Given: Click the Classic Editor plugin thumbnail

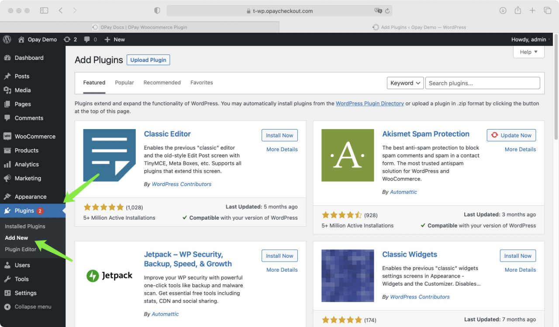Looking at the screenshot, I should 110,155.
